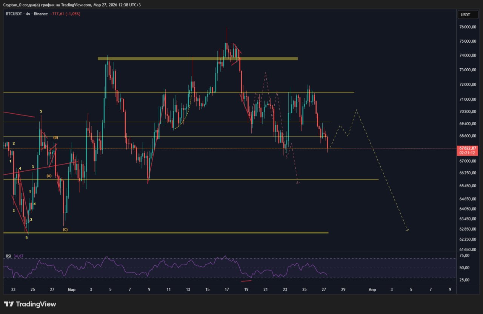
Task: Select the (A) wave label
Action: [x=49, y=176]
